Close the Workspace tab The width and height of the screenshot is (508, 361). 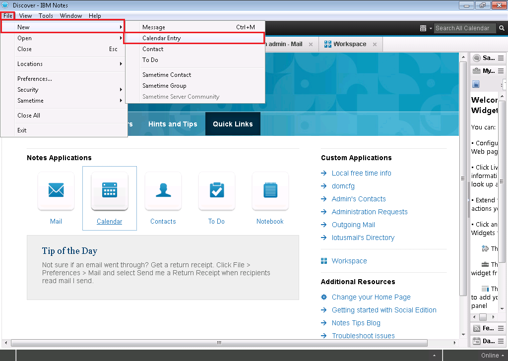pos(375,44)
